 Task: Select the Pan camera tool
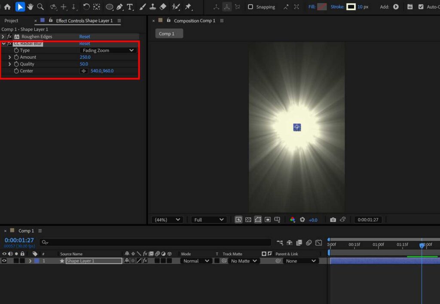pos(64,7)
